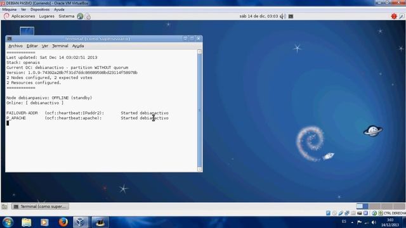
Task: Click the GNOME panel volume speaker icon
Action: pos(283,16)
